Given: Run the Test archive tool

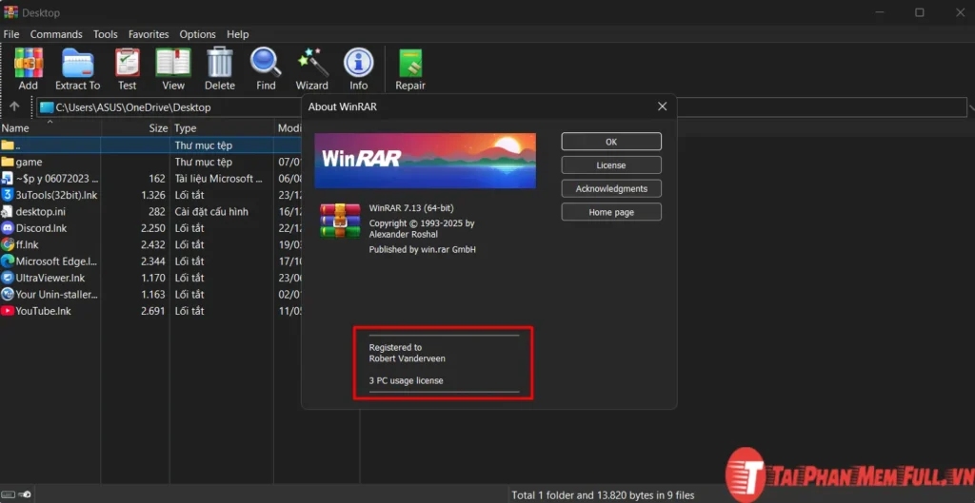Looking at the screenshot, I should click(128, 63).
